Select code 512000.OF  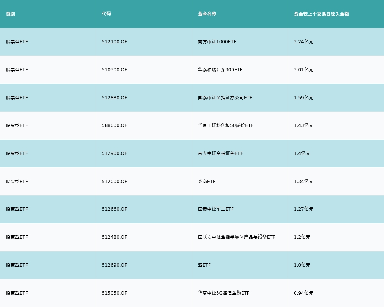point(114,182)
